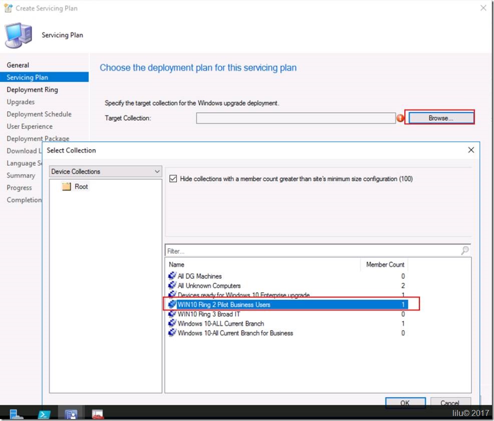Click icon beside WIN10 Ring 2 Pilot Business Users
Image resolution: width=494 pixels, height=421 pixels.
172,304
